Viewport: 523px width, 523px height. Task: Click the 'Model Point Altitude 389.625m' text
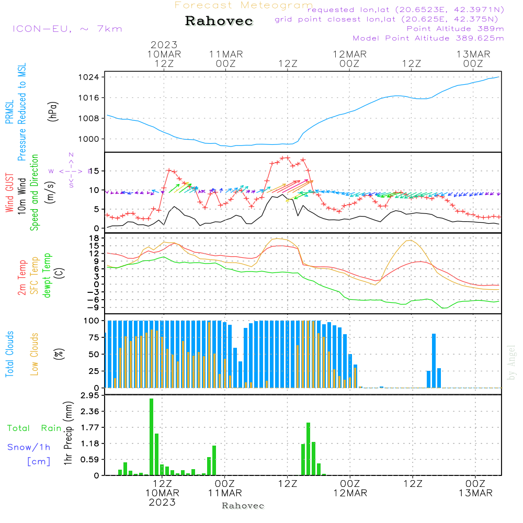pos(428,38)
